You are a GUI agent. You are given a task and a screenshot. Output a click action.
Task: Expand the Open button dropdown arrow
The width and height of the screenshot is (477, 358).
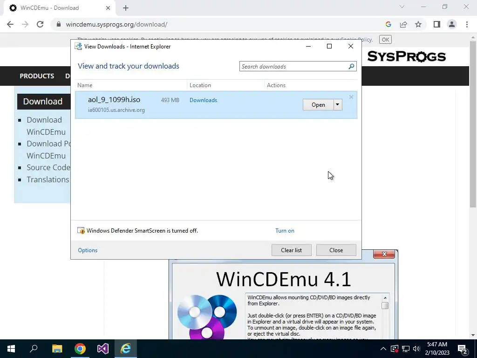coord(338,105)
